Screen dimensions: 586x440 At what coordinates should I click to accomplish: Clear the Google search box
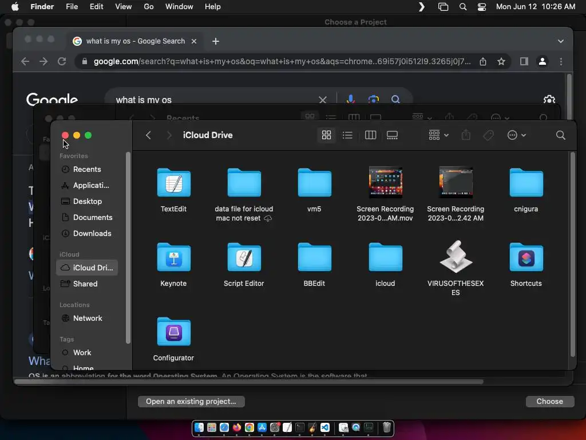pos(323,100)
